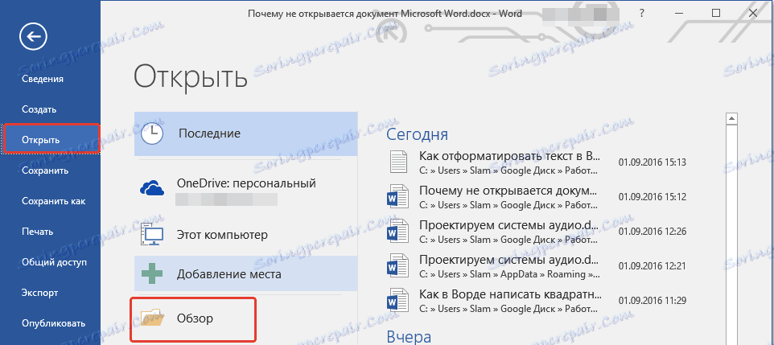Click the Вчера group heading
This screenshot has height=345, width=774.
(409, 337)
